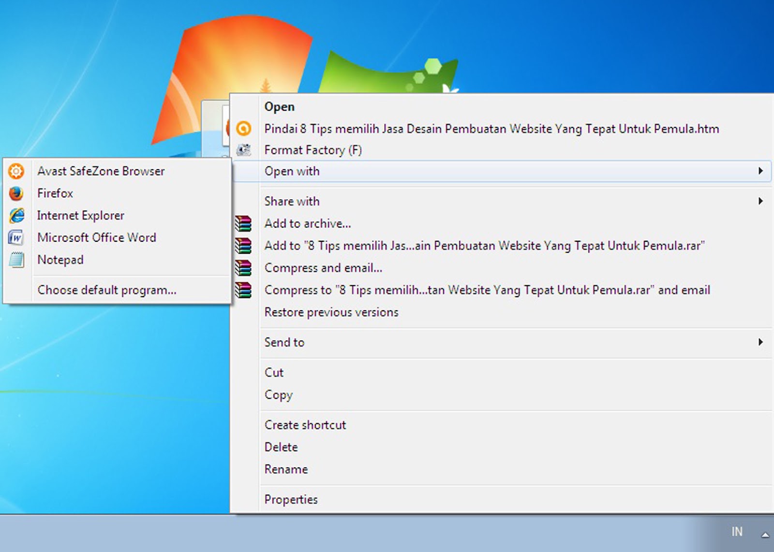Show hidden tray icons arrow
The image size is (774, 552).
click(765, 535)
